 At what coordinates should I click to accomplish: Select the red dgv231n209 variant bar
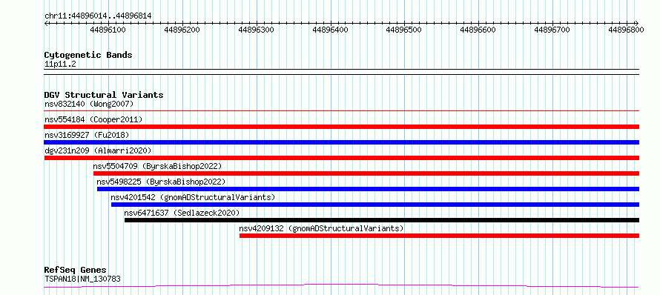[341, 158]
